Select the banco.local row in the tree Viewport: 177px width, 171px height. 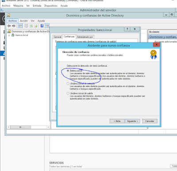click(22, 35)
